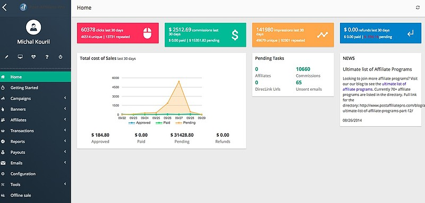
Task: Click the Reports pie chart icon
Action: tap(3, 142)
